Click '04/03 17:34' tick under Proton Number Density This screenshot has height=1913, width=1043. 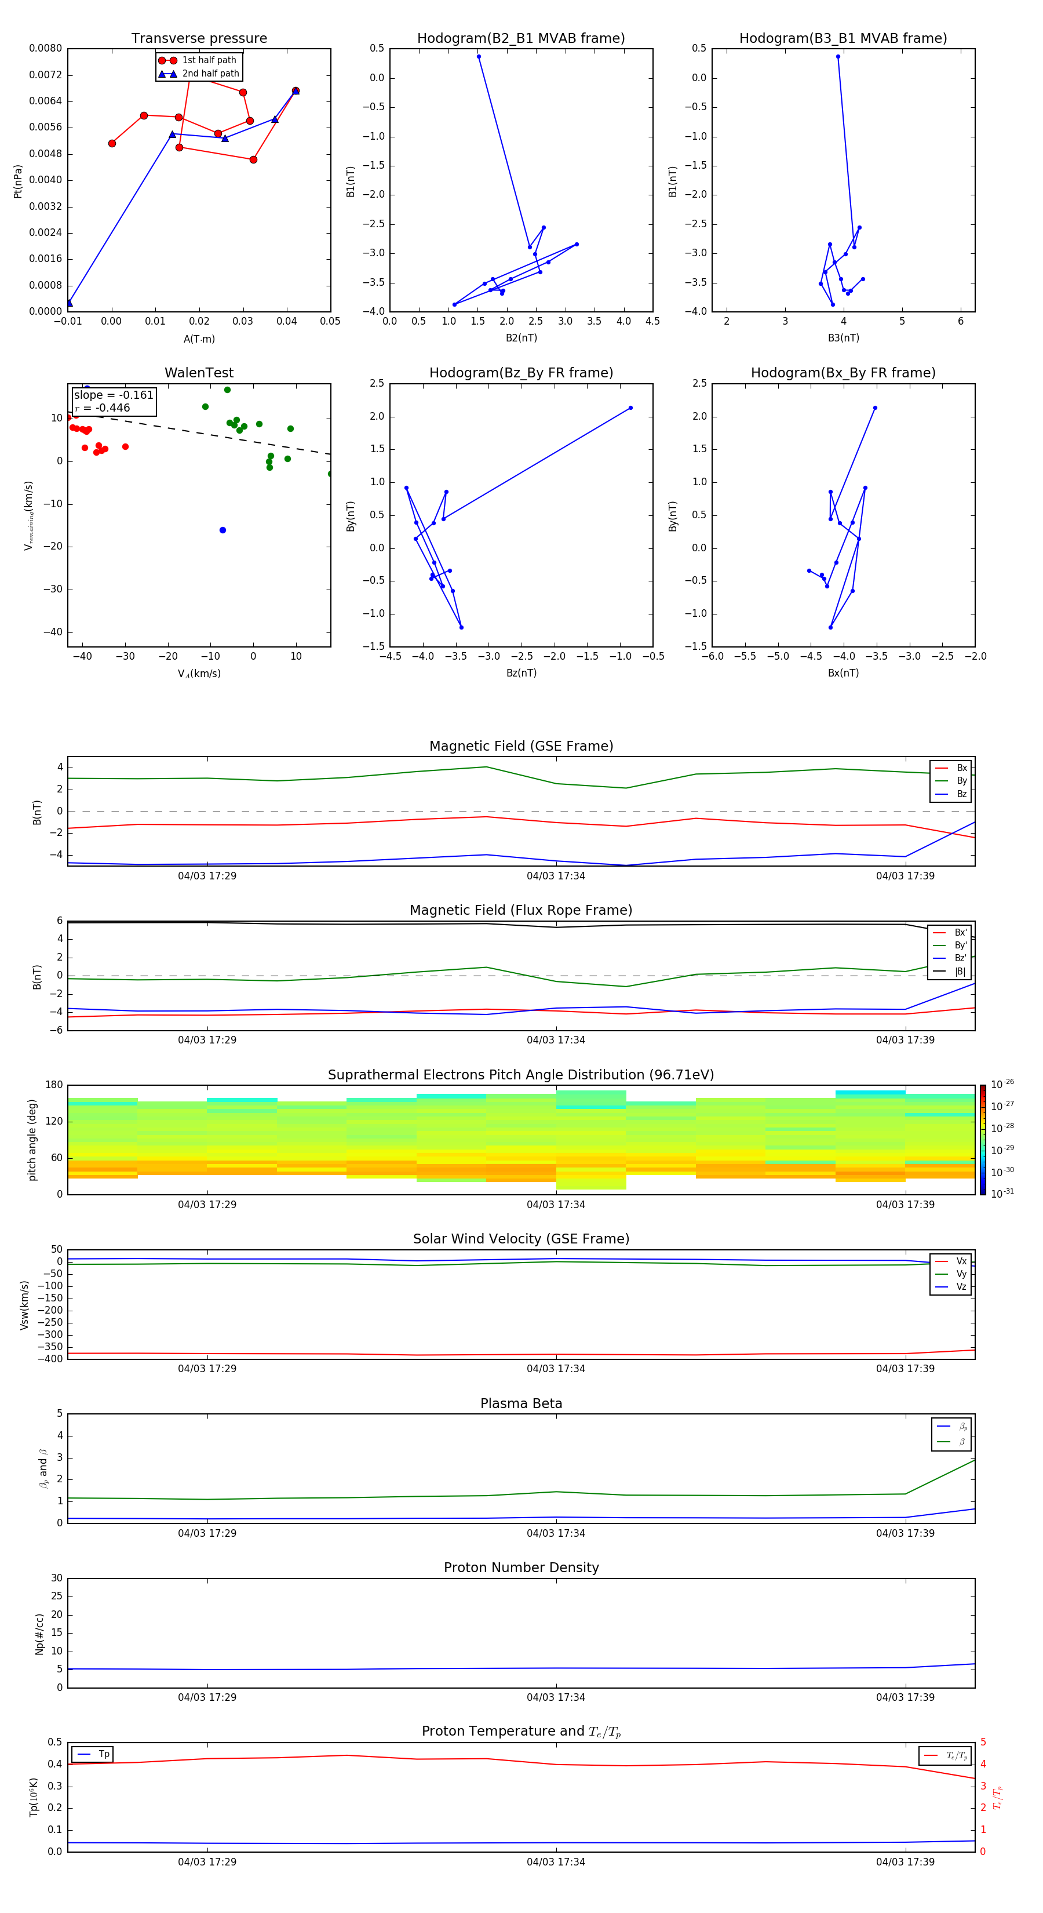tap(555, 1697)
